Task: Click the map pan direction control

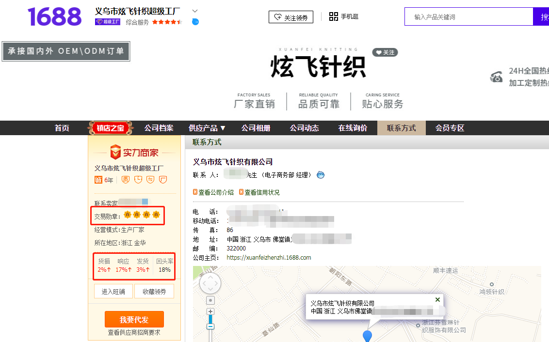Action: (x=210, y=283)
